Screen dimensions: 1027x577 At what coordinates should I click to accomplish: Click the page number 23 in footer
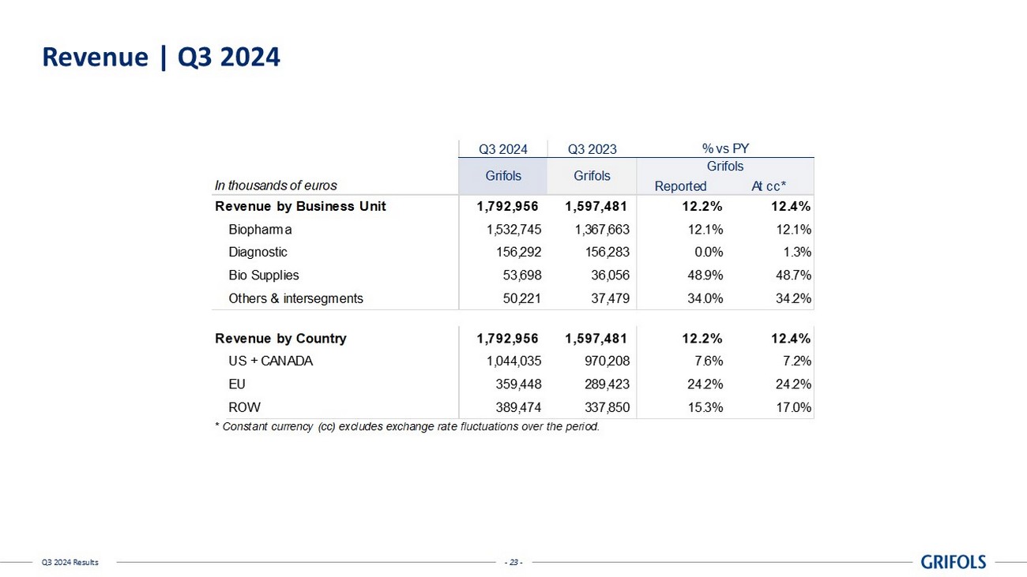513,562
